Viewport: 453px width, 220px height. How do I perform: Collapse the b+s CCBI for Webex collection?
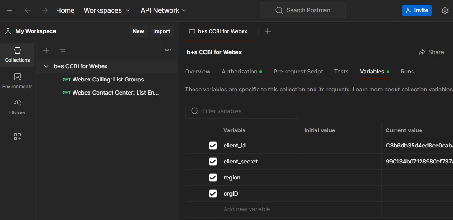pyautogui.click(x=46, y=66)
